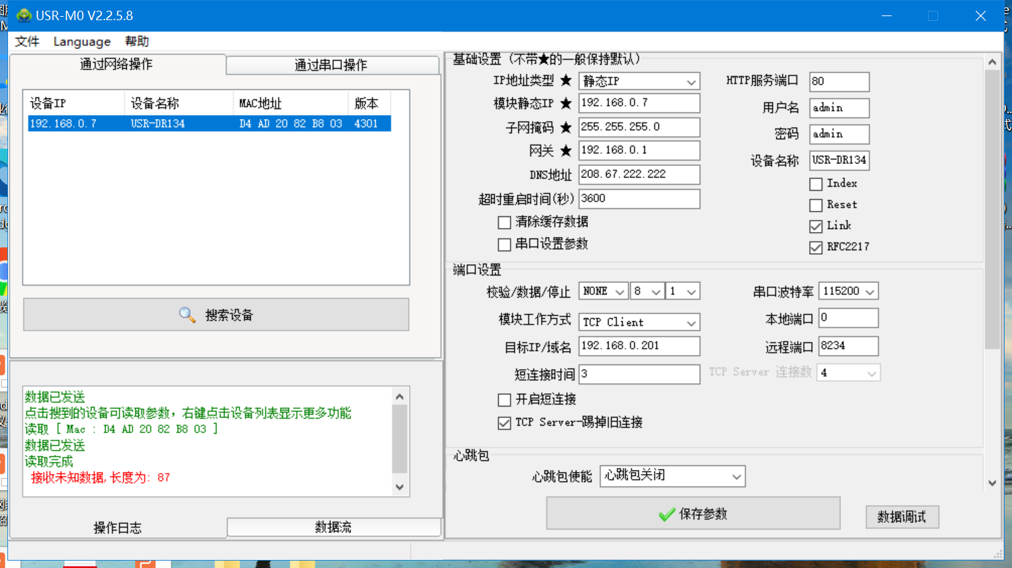Click settings panel scroll-up arrow
1012x568 pixels.
coord(992,63)
